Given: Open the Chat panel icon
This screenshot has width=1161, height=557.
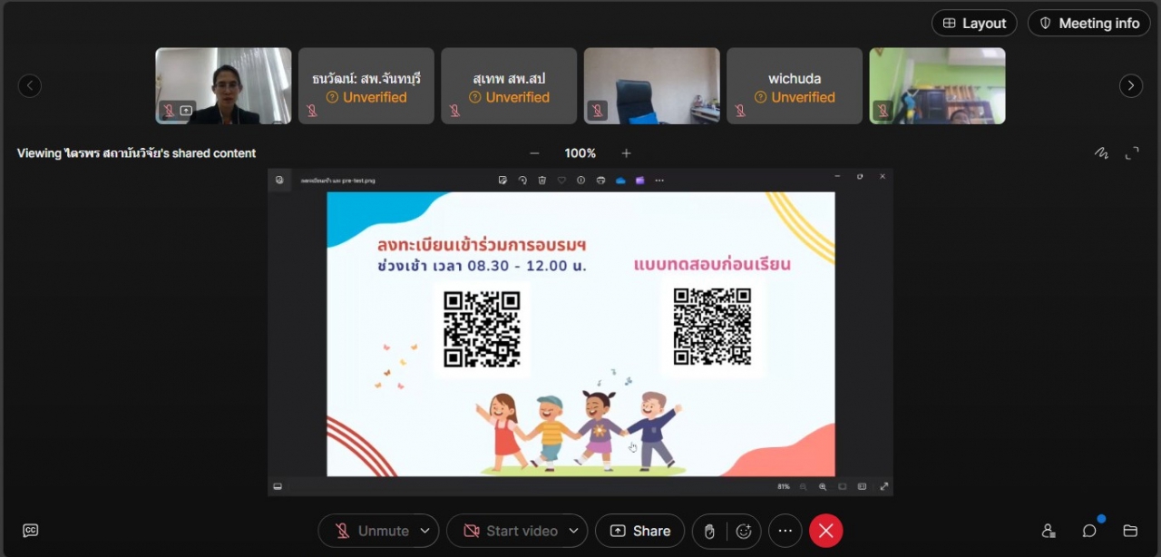Looking at the screenshot, I should pyautogui.click(x=1089, y=531).
